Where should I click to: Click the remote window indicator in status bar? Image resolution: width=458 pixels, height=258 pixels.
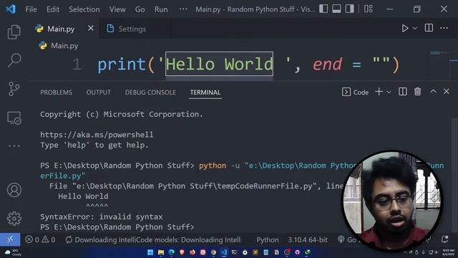point(10,239)
